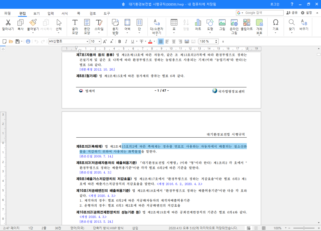Click the 개체 보호 (Object Protection) icon
The image size is (321, 231).
point(259,23)
